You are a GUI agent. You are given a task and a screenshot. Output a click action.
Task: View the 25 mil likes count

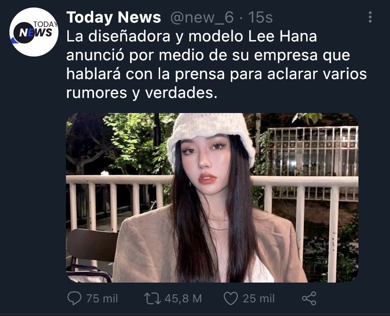click(259, 299)
